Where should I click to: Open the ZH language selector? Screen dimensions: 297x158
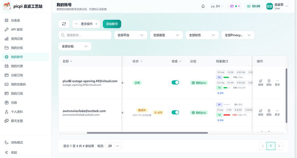pos(217,6)
